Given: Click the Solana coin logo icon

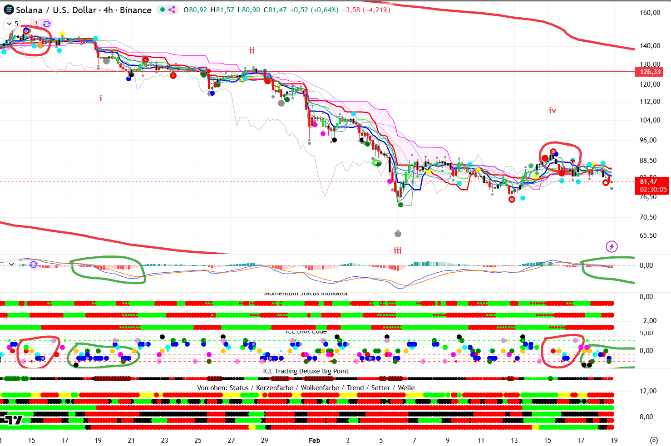Looking at the screenshot, I should (8, 10).
